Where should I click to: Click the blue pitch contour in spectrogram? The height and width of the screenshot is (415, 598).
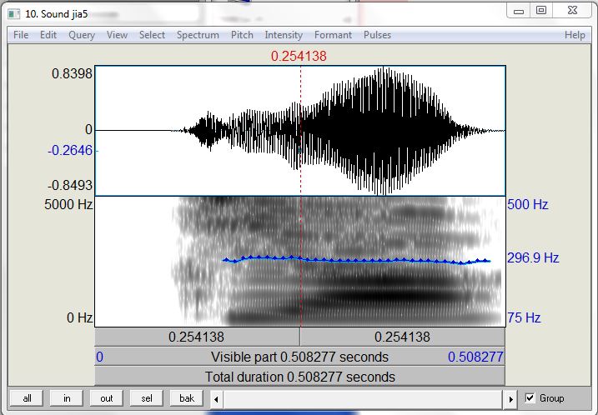357,260
